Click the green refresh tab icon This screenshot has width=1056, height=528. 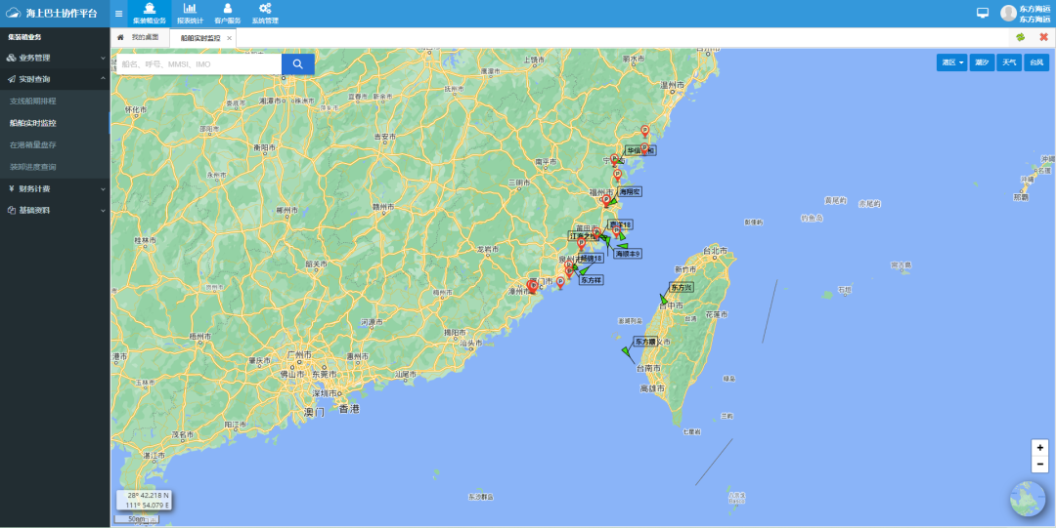[1020, 37]
